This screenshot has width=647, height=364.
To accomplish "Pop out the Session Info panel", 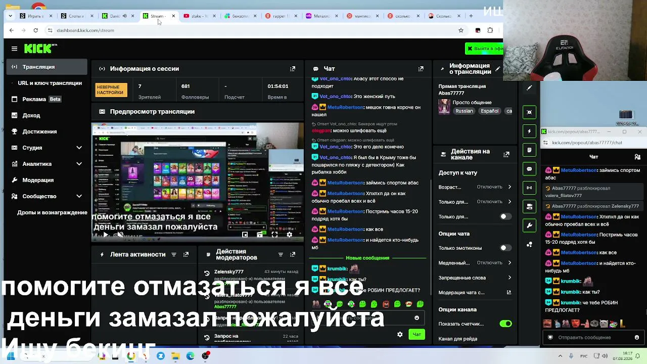I will pos(293,69).
